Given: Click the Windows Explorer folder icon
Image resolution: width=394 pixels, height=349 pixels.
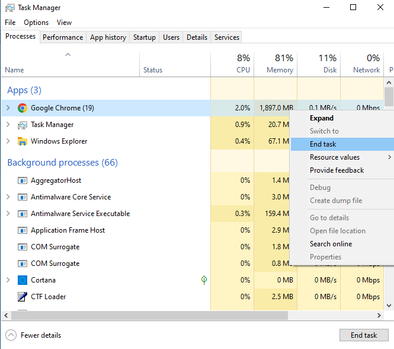Looking at the screenshot, I should pyautogui.click(x=23, y=141).
